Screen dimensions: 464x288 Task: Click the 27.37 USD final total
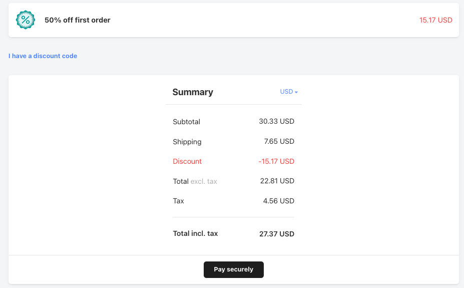coord(277,234)
